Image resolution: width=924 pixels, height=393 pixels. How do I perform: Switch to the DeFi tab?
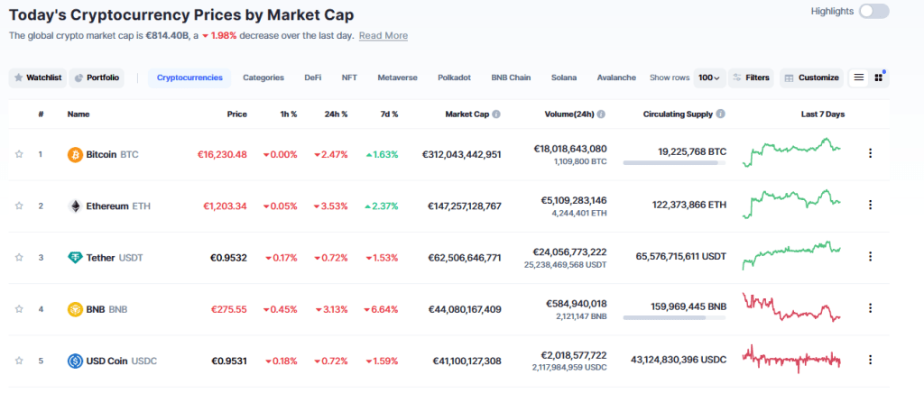(313, 78)
